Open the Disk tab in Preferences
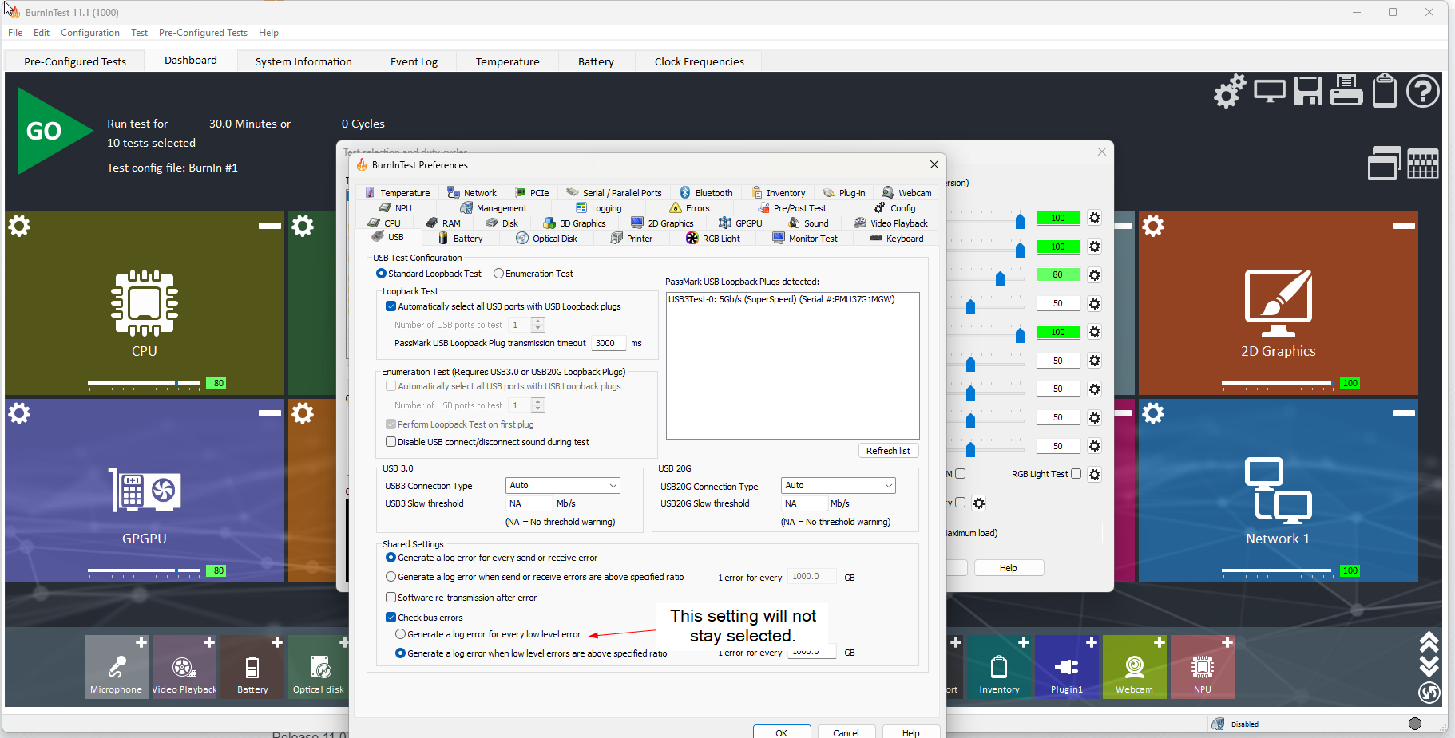Screen dimensions: 1455x738 [x=502, y=223]
